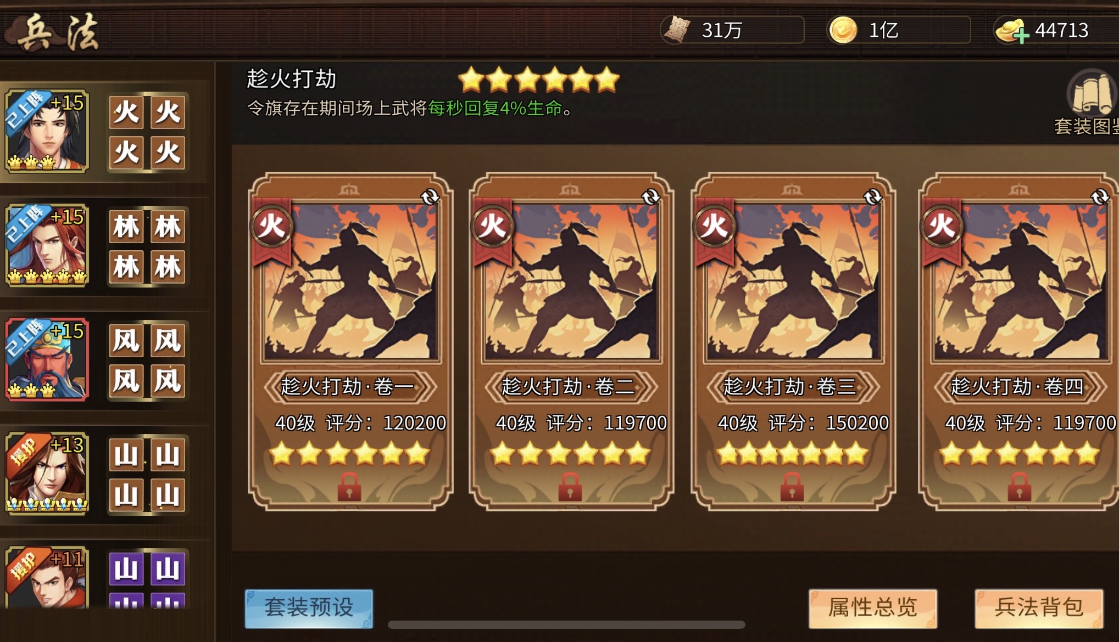1119x642 pixels.
Task: Click the horizontal scrollbar below the cards
Action: tap(566, 624)
